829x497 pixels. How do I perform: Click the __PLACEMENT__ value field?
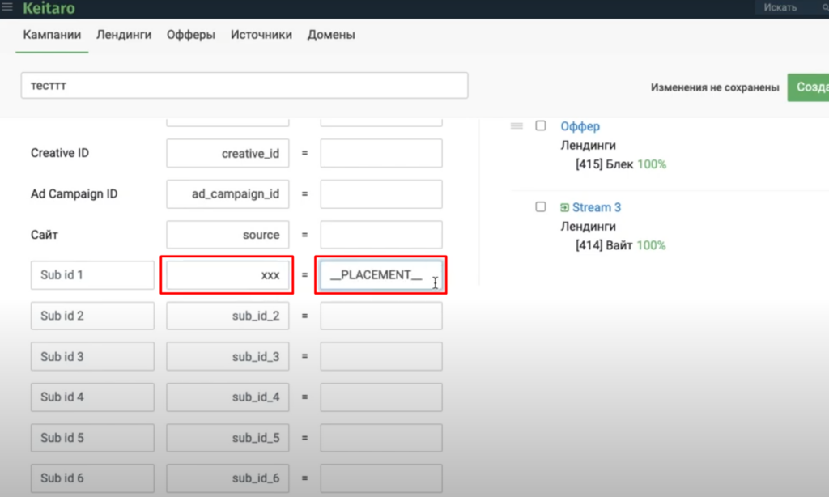tap(380, 275)
